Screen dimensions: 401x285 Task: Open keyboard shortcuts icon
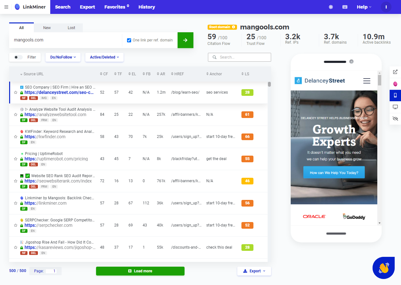(345, 7)
